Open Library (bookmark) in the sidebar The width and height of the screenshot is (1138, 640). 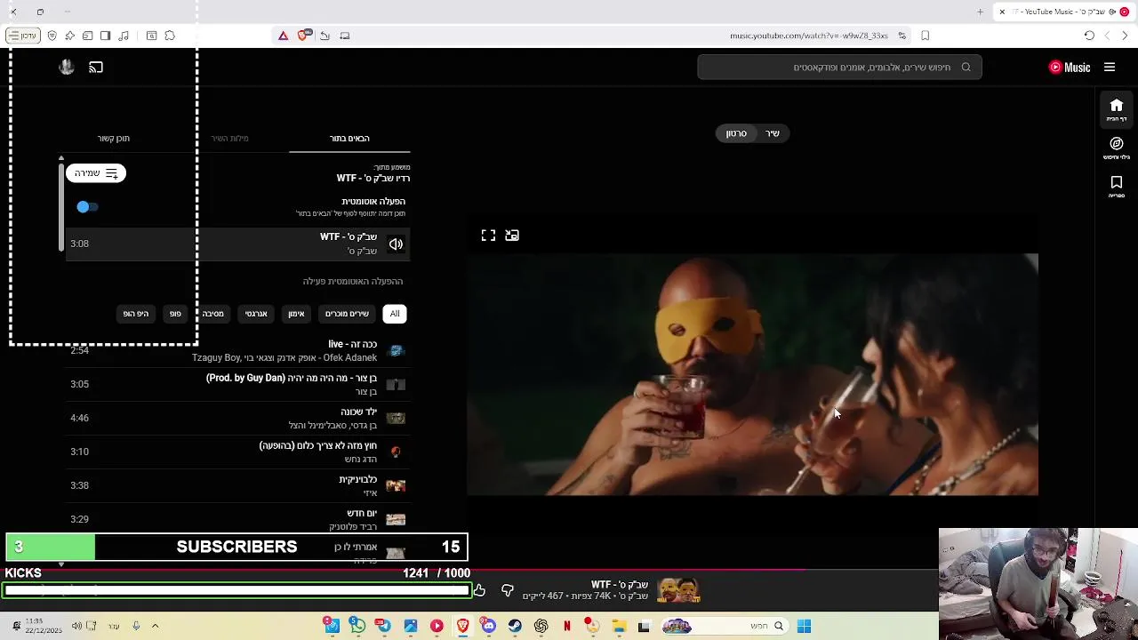click(1117, 186)
